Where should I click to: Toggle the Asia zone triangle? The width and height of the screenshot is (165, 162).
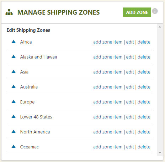tap(14, 71)
